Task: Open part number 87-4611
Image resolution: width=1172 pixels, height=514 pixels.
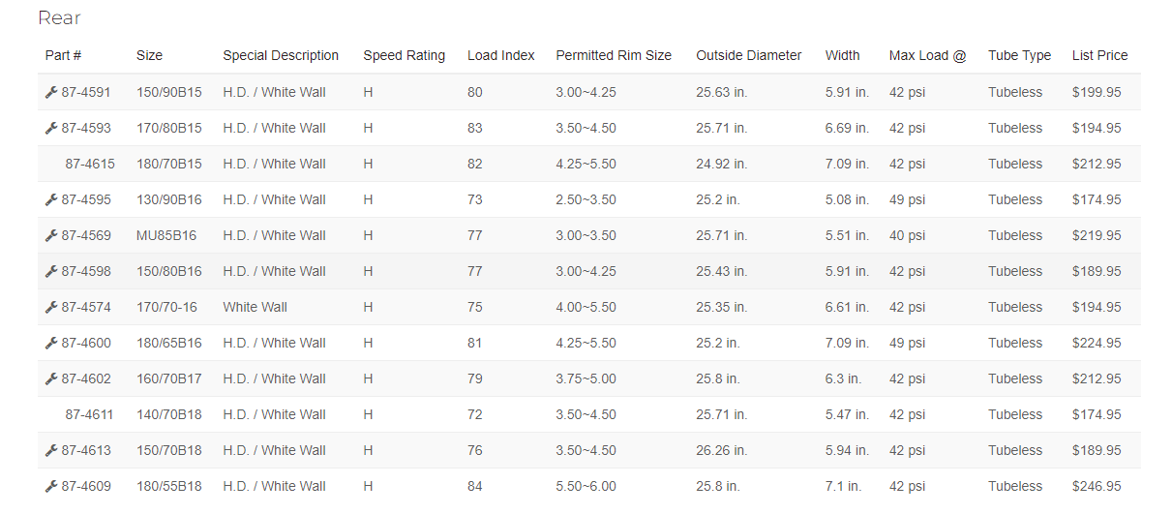Action: click(90, 415)
